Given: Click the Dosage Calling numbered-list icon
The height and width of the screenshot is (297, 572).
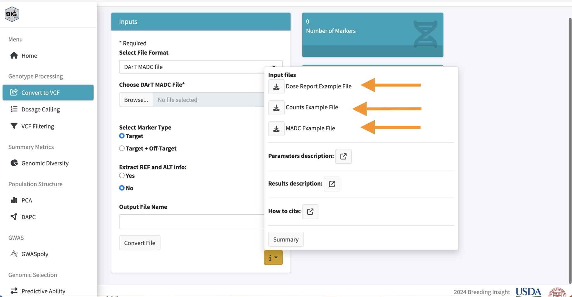Looking at the screenshot, I should (x=14, y=109).
